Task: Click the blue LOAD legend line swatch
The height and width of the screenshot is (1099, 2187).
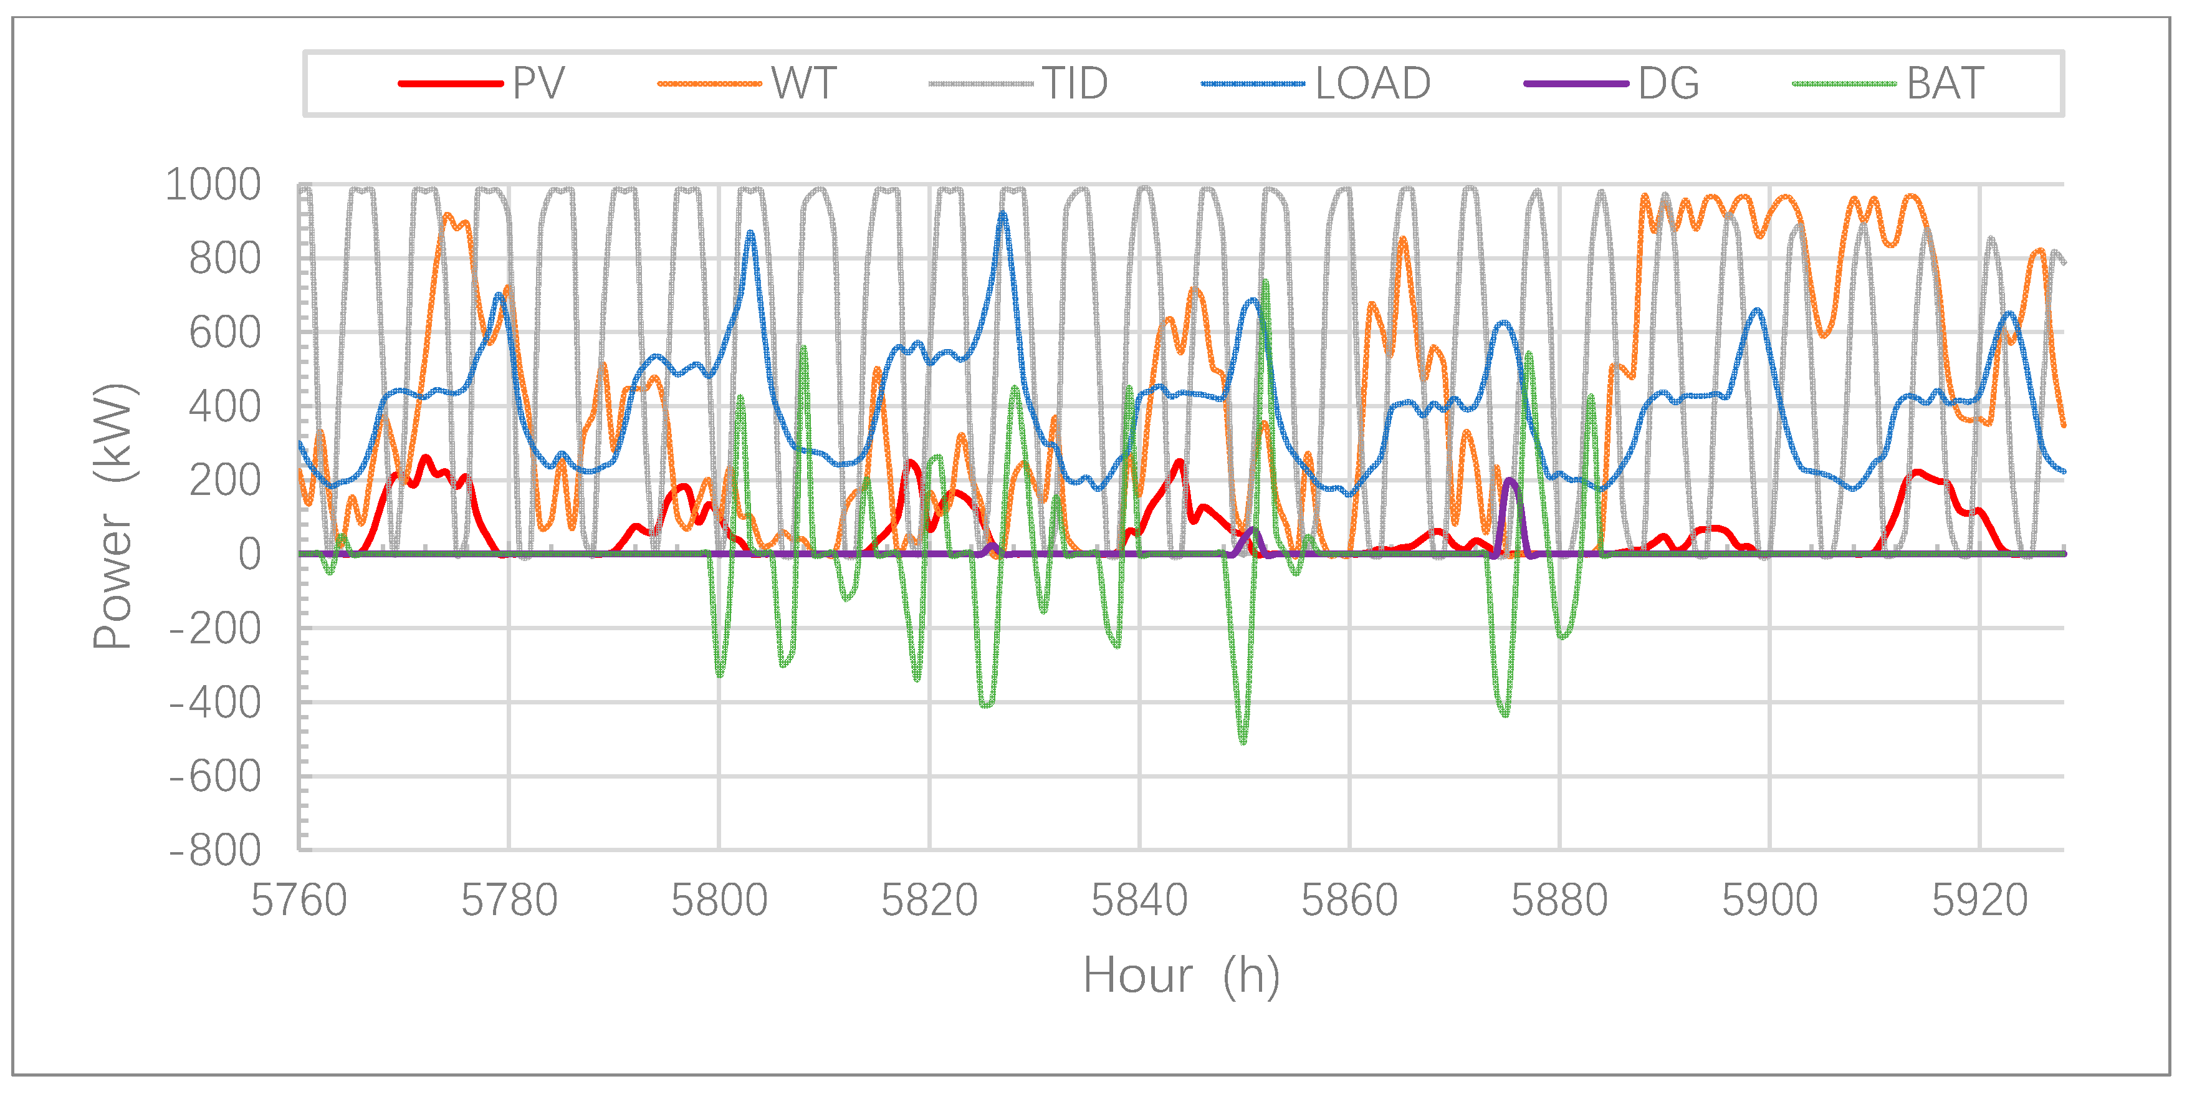Action: tap(1253, 84)
